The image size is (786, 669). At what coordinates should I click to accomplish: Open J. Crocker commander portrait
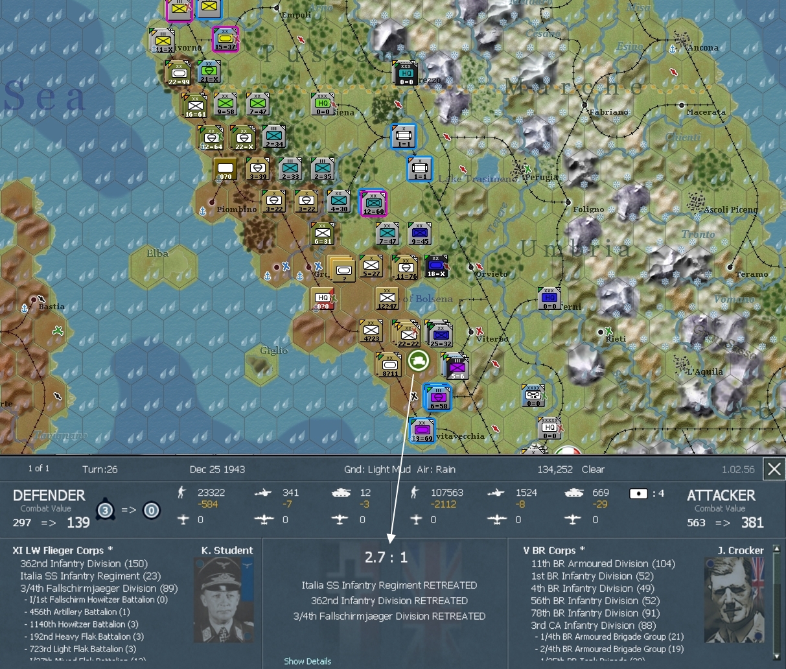pos(734,600)
